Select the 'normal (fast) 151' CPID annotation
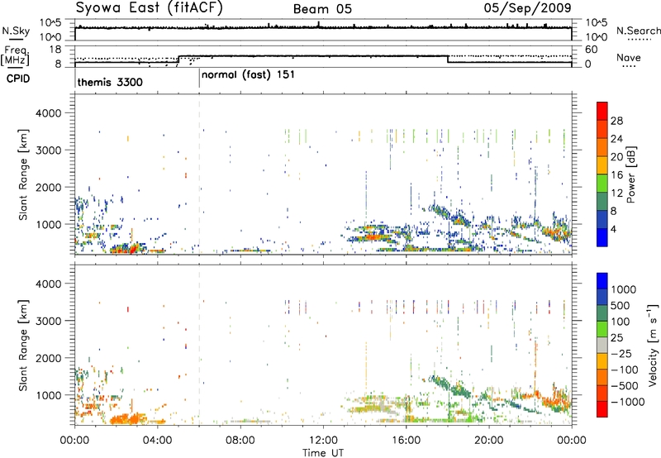Viewport: 661px width, 458px height. coord(248,75)
